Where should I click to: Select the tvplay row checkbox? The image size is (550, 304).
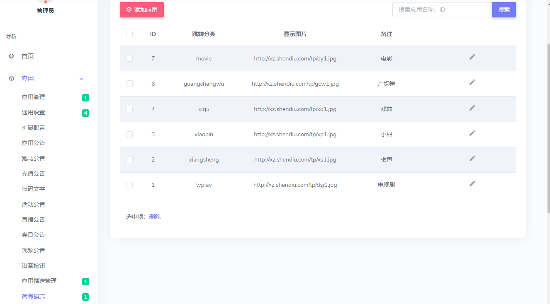(x=129, y=185)
